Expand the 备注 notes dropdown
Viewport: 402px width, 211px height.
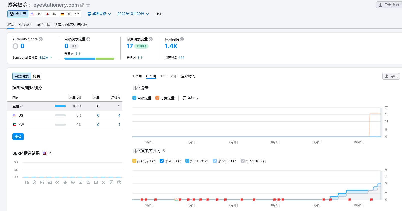pos(191,98)
